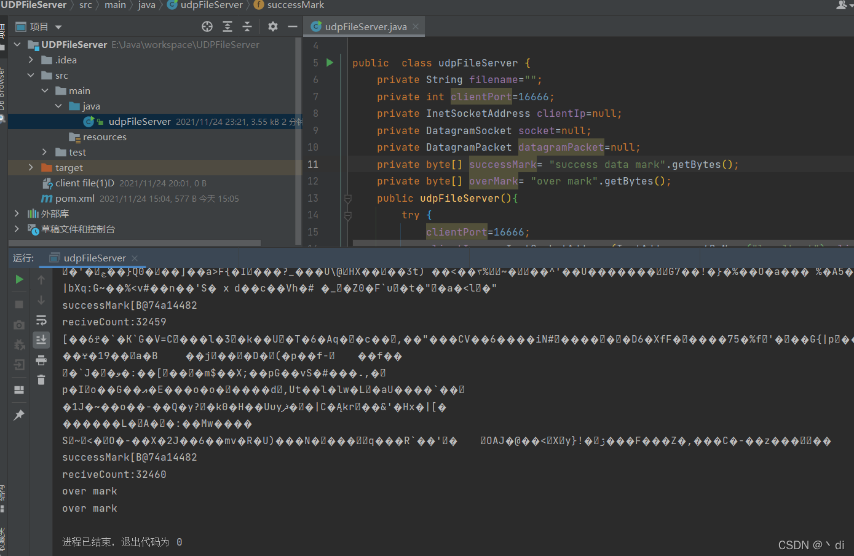Collapse the src folder
Screen dimensions: 854x556
[x=31, y=75]
